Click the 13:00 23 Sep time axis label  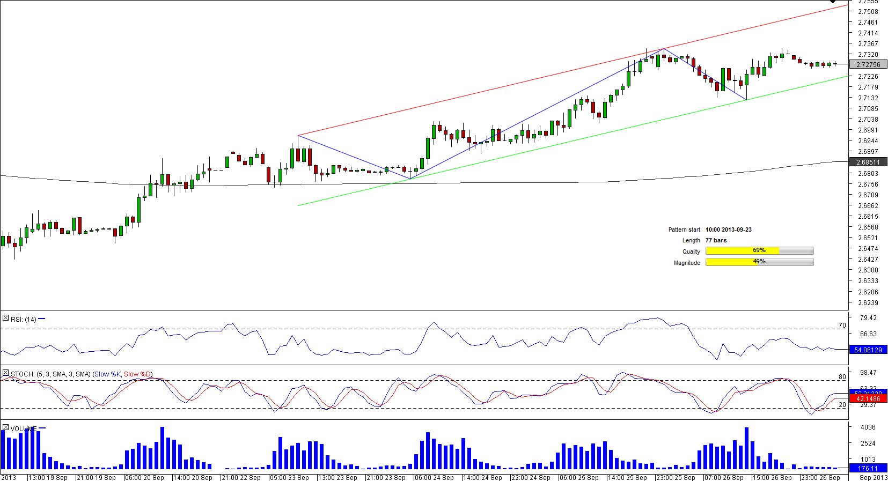[338, 477]
